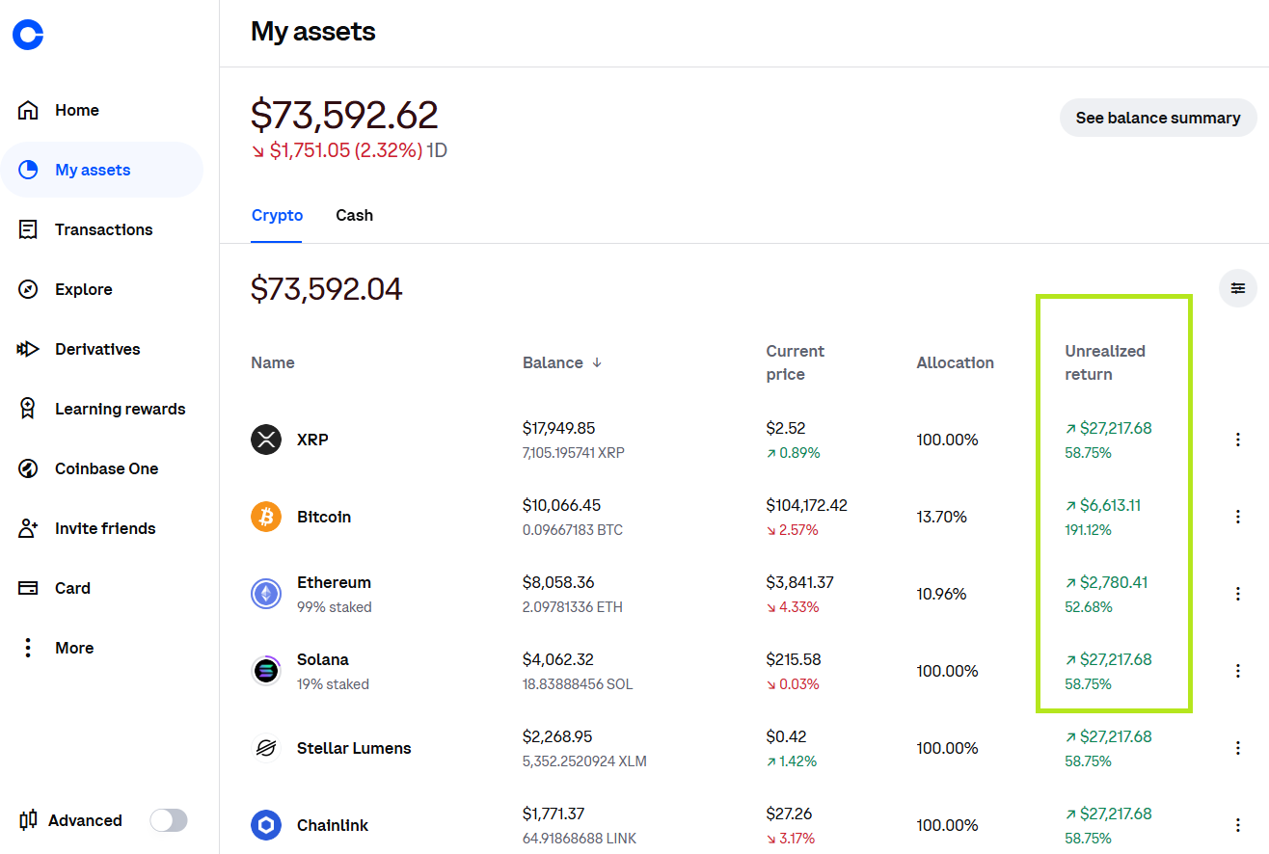Viewport: 1269px width, 854px height.
Task: Open Learning rewards in sidebar
Action: tap(121, 409)
